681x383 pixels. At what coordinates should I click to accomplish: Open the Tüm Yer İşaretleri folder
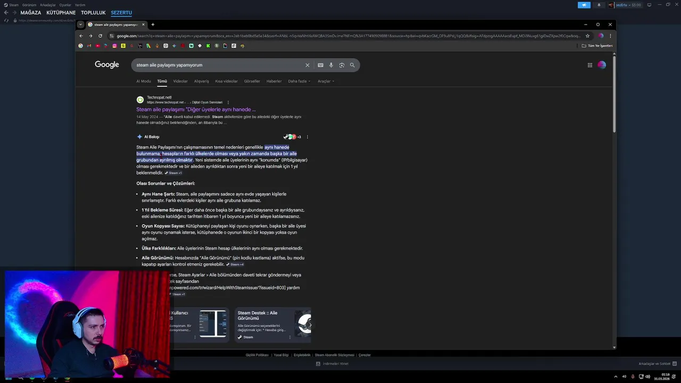(597, 46)
